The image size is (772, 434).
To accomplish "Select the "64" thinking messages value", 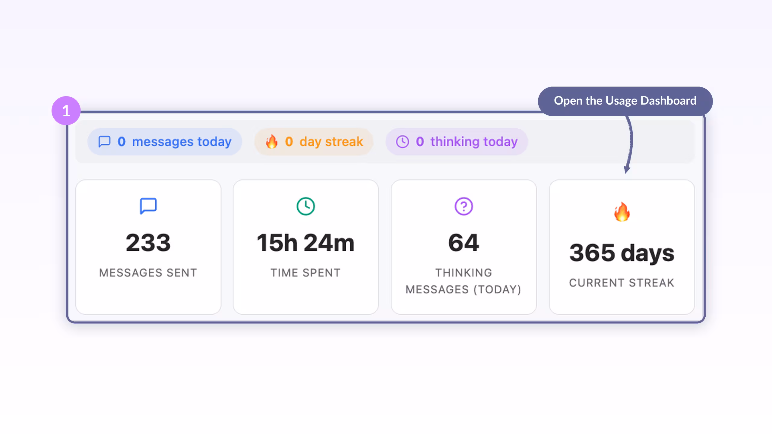I will pos(464,243).
